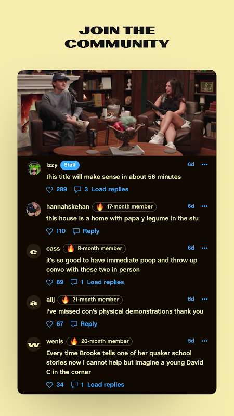
Task: Like hannahskehan's comment heart icon
Action: pos(49,231)
